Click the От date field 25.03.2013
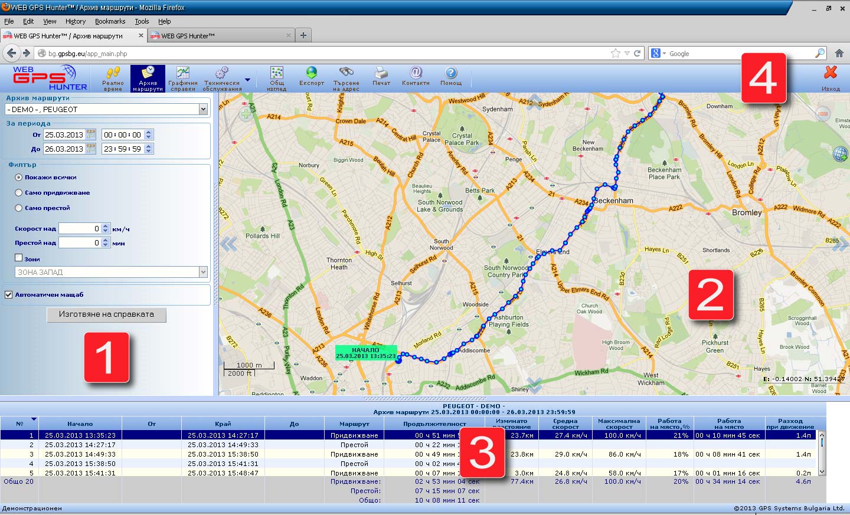The height and width of the screenshot is (515, 850). (64, 135)
